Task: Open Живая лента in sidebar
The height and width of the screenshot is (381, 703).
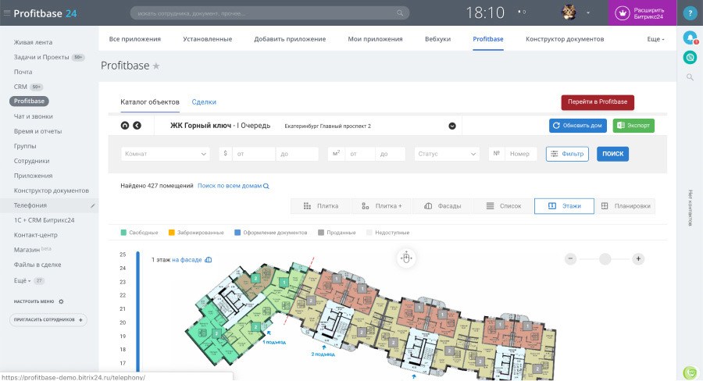Action: coord(33,42)
